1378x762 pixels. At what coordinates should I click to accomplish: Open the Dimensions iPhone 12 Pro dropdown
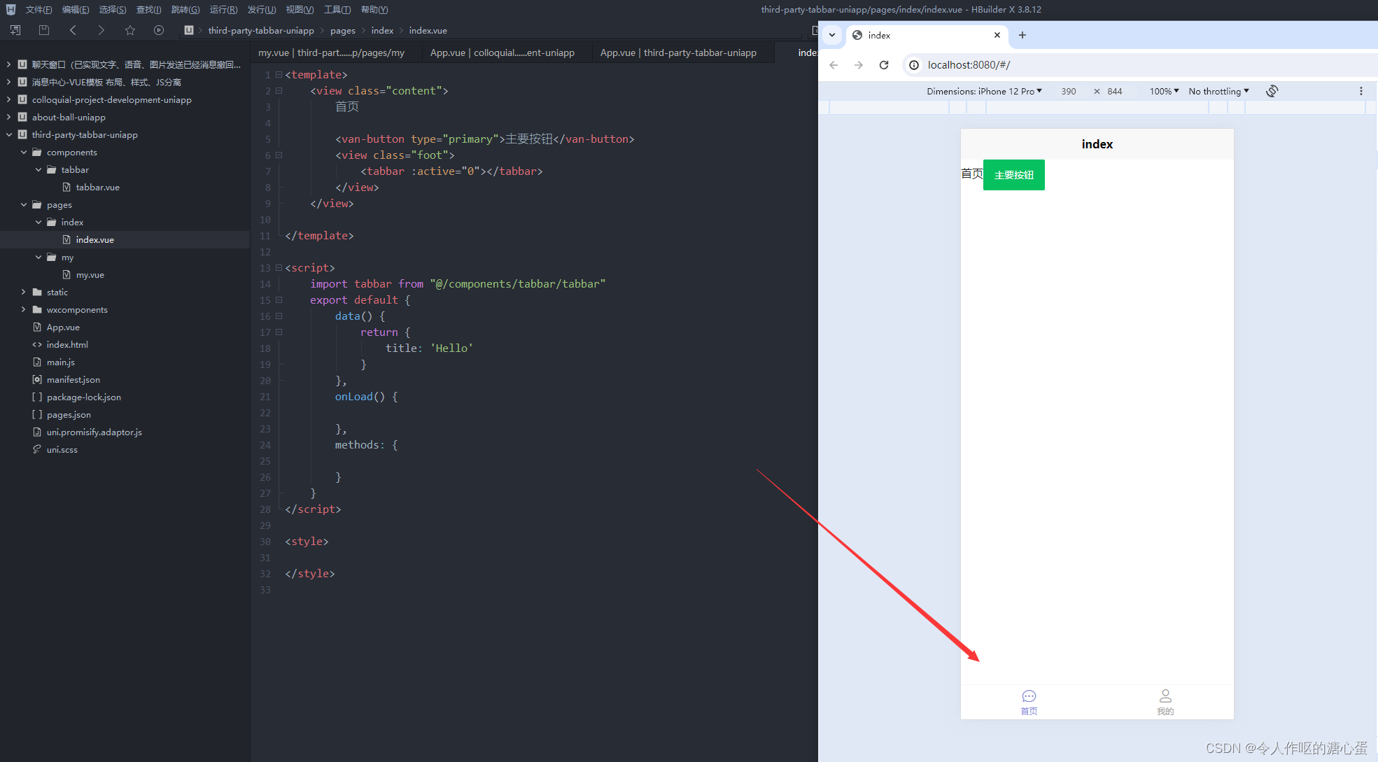tap(984, 91)
